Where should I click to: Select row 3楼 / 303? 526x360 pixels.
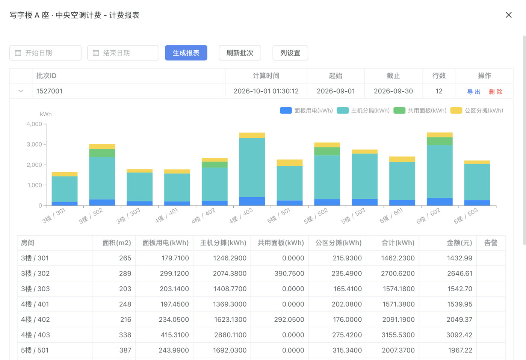(261, 289)
